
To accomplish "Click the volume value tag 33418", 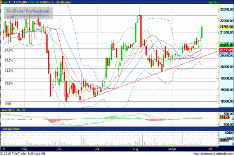I will click(224, 139).
